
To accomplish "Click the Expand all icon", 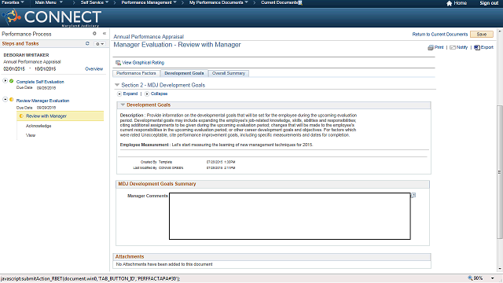I will 119,94.
